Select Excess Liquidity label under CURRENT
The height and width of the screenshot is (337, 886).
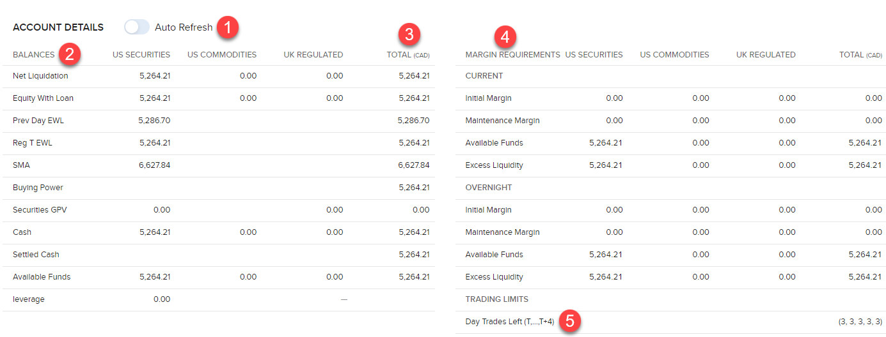[494, 165]
